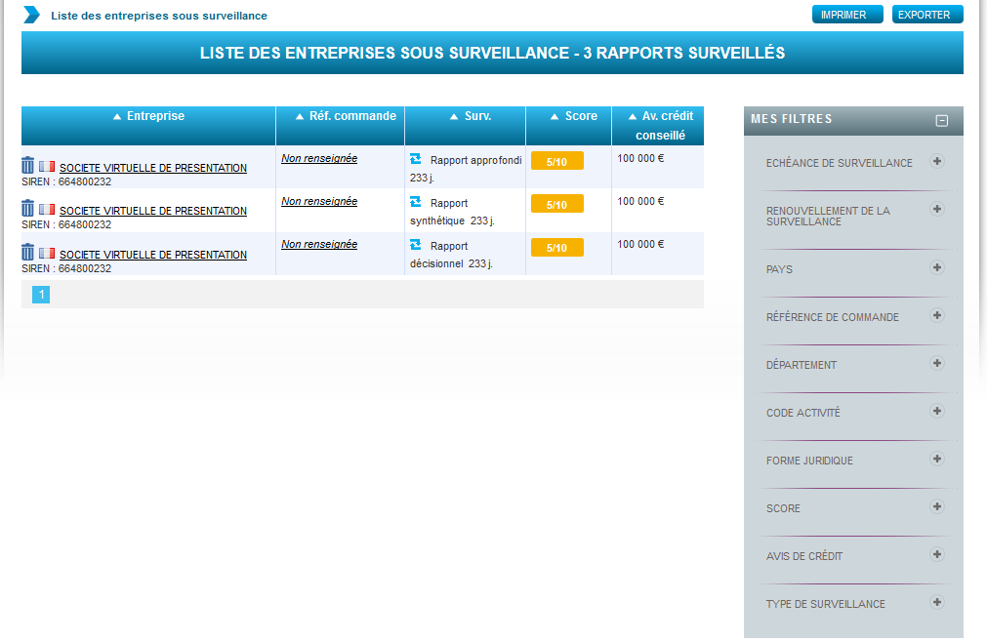
Task: Sort table by Entreprise column
Action: click(x=148, y=116)
